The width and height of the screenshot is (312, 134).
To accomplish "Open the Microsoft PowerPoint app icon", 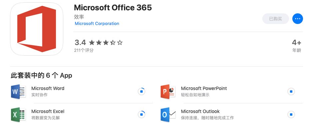I will pos(168,92).
